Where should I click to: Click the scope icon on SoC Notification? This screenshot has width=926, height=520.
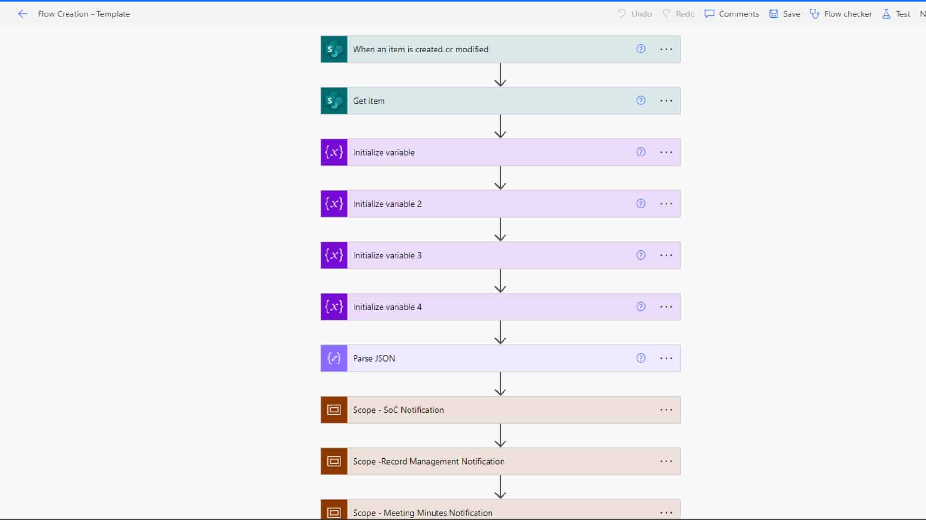click(334, 410)
